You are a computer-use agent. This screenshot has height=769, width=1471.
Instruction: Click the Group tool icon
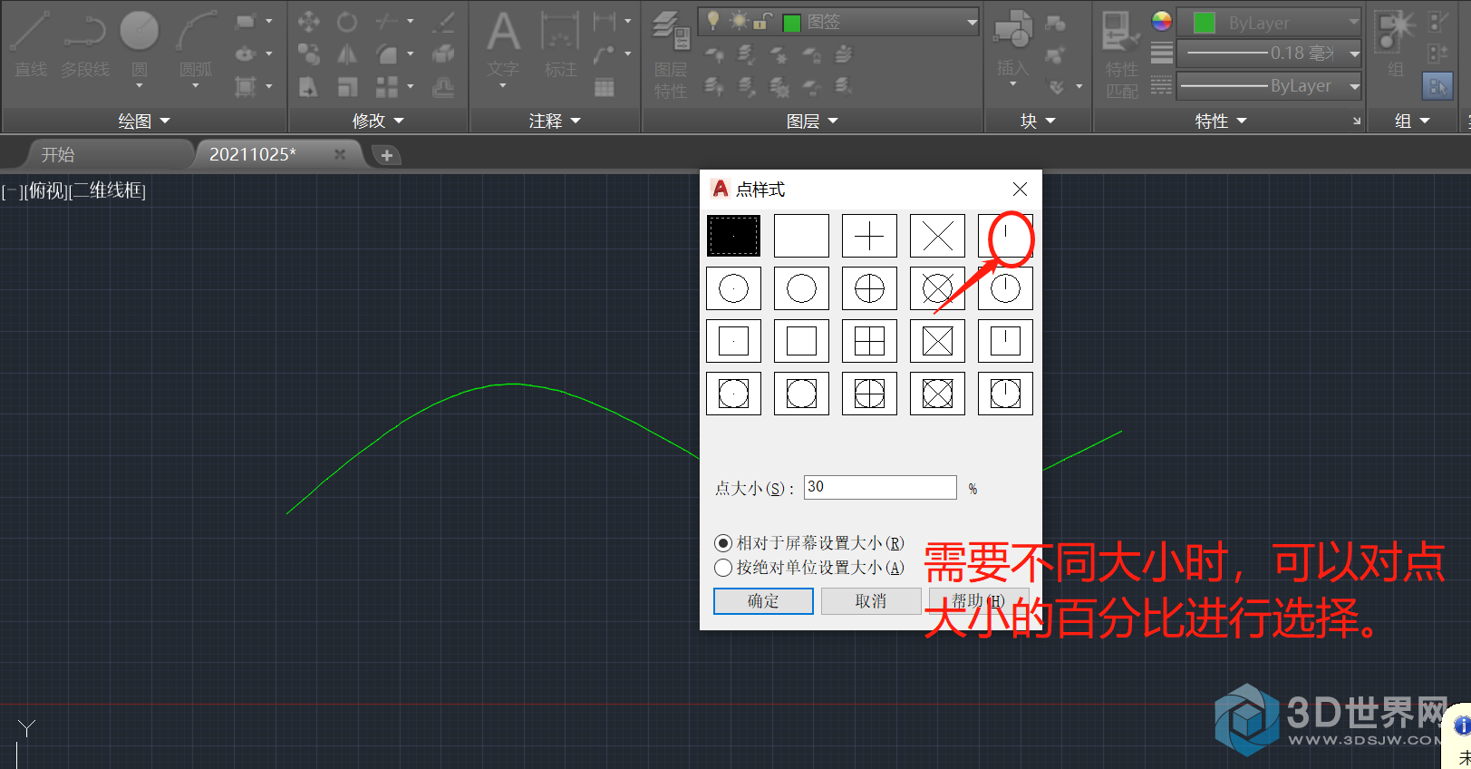point(1396,44)
